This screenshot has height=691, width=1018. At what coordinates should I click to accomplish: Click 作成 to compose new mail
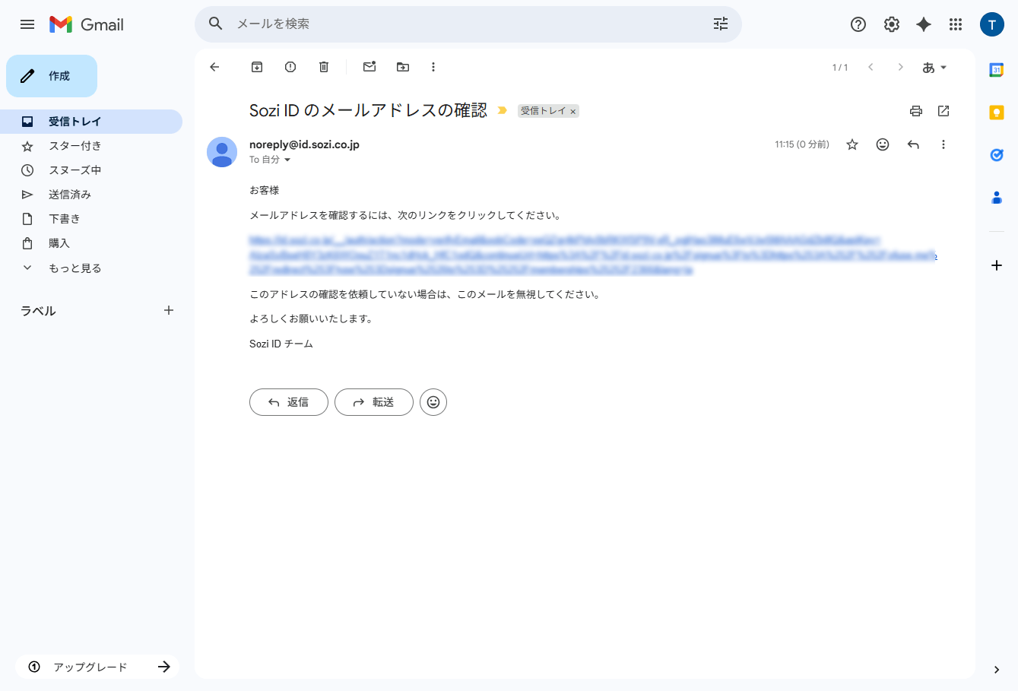[52, 76]
